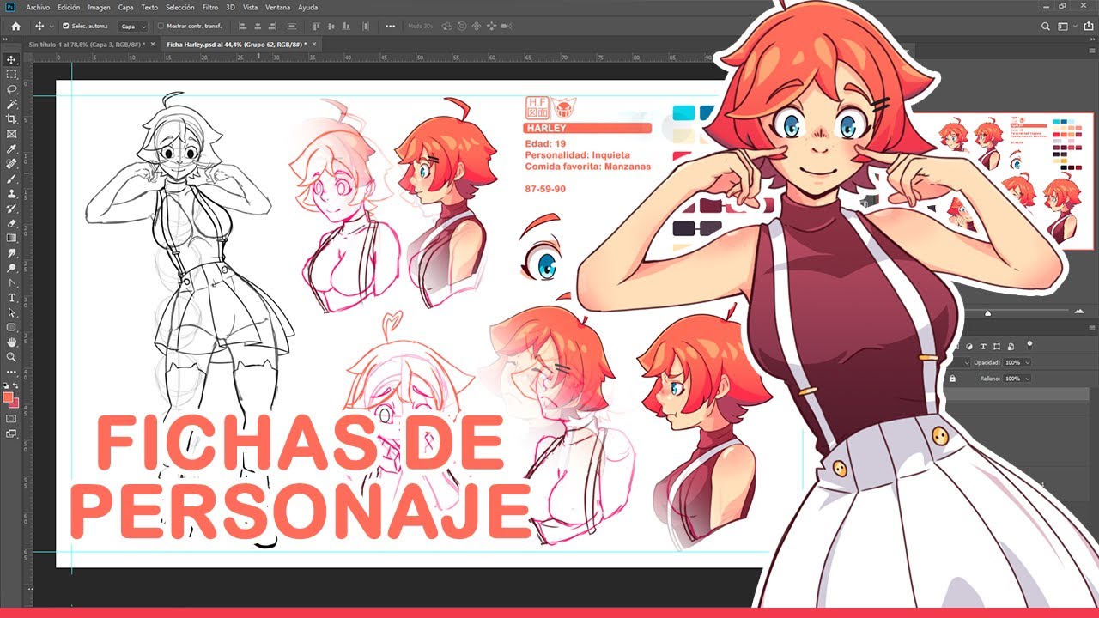Open the Edición menu

coord(69,7)
